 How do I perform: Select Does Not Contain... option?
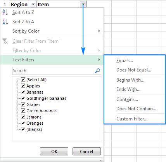[x=136, y=109]
